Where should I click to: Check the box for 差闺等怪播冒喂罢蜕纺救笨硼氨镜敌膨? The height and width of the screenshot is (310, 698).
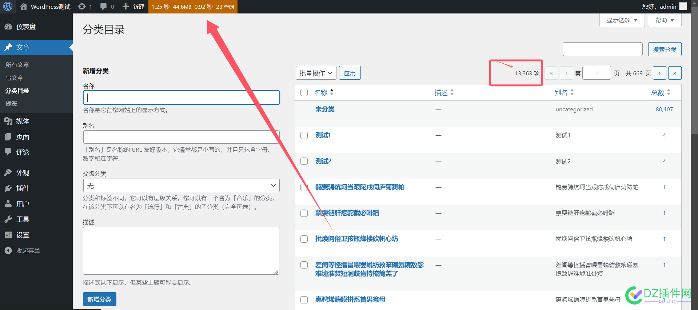pyautogui.click(x=304, y=265)
